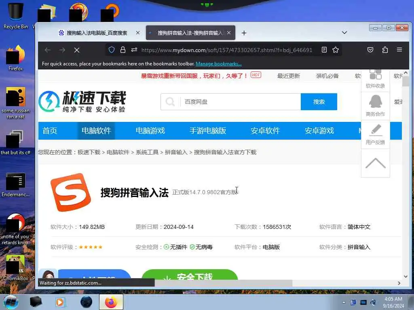This screenshot has width=414, height=310.
Task: Toggle reader view icon
Action: click(x=324, y=50)
